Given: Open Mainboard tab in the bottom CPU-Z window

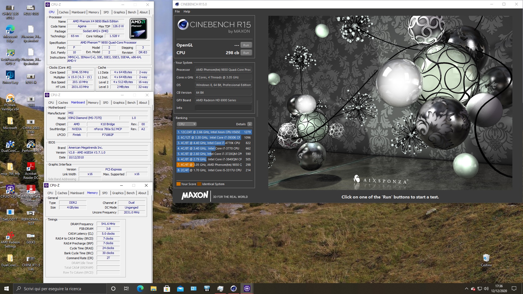Looking at the screenshot, I should (x=77, y=193).
